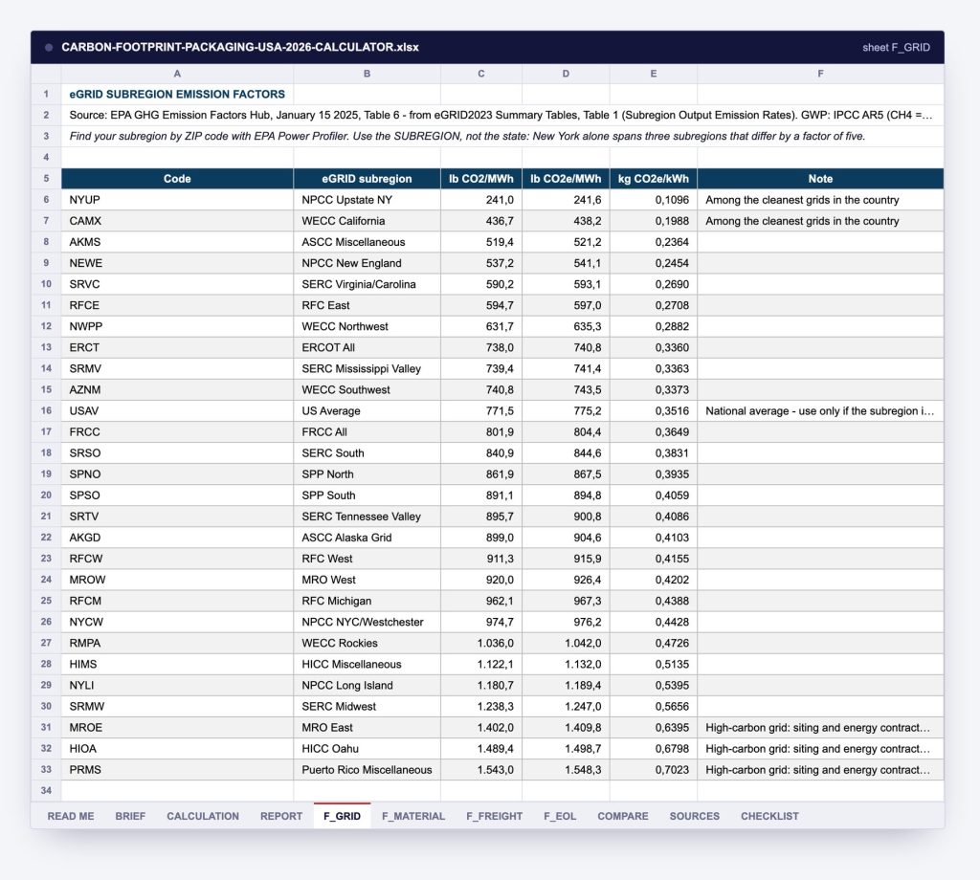
Task: Click the Source EPA GHG Emission Factors cell
Action: pyautogui.click(x=502, y=116)
